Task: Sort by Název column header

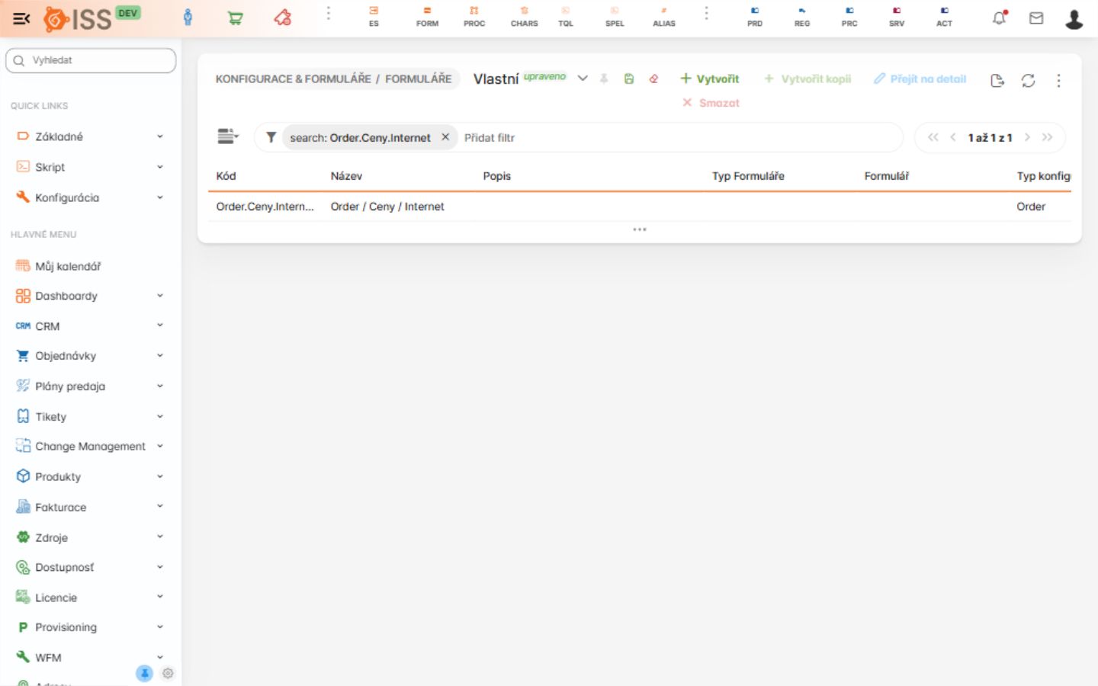Action: point(346,176)
